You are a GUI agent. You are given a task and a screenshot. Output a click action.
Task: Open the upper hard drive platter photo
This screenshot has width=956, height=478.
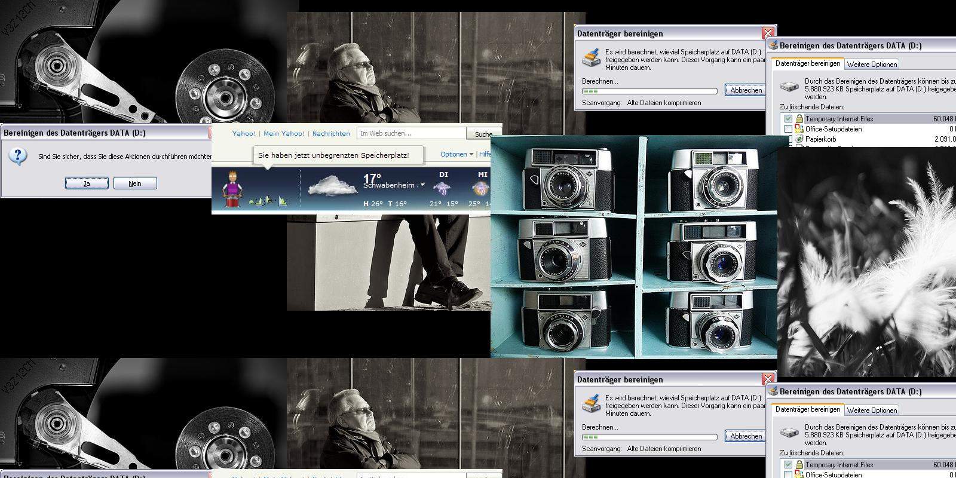point(143,62)
